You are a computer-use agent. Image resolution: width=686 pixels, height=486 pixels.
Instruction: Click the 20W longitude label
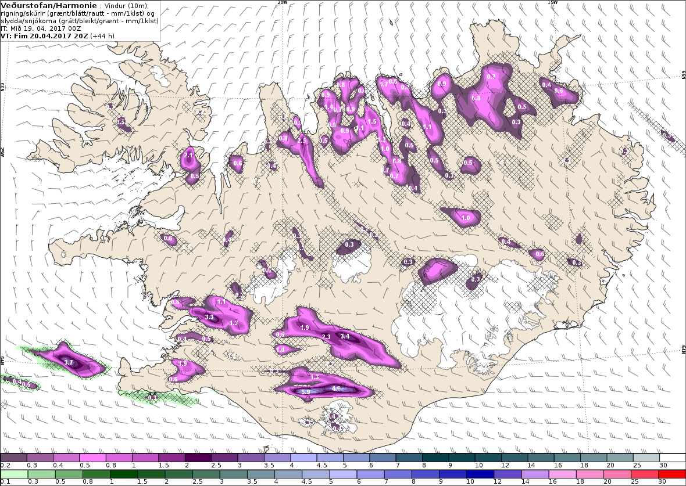tap(283, 2)
